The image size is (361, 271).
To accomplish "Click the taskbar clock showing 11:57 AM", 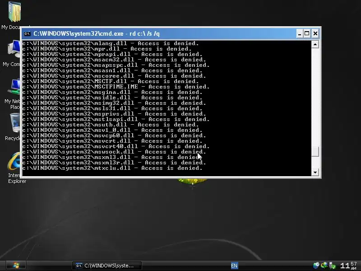I will click(x=348, y=266).
